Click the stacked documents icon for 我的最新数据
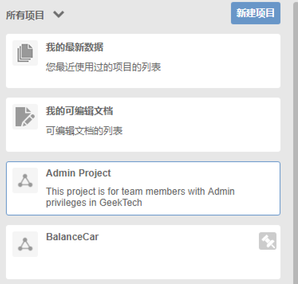This screenshot has height=284, width=298. (x=25, y=53)
